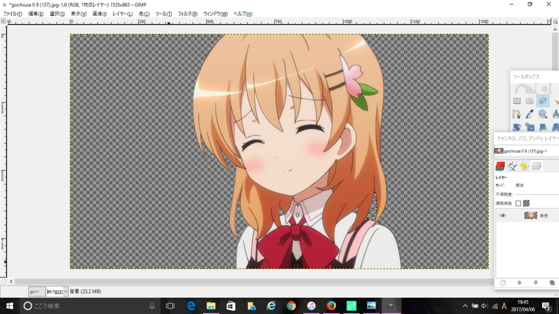Open the フィルタ menu

coord(187,13)
